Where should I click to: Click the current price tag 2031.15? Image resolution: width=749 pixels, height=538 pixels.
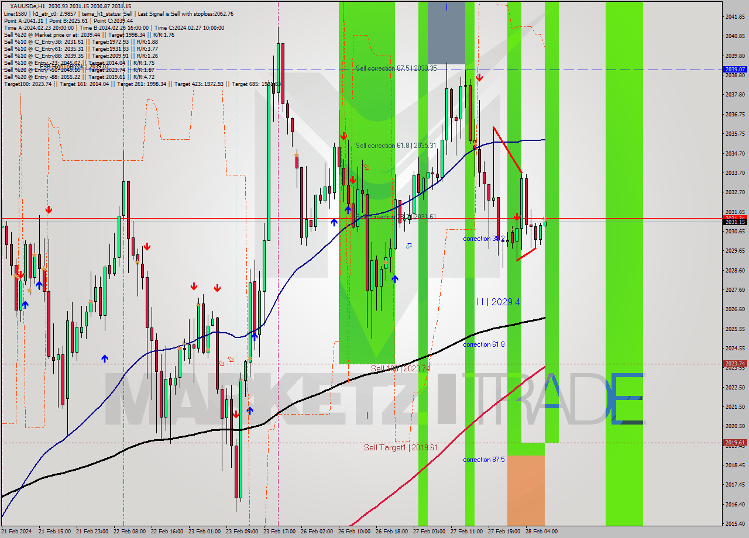pos(735,222)
